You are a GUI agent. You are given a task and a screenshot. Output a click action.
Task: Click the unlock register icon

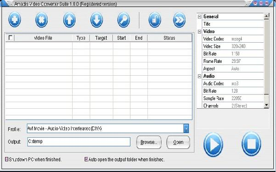coord(155,20)
